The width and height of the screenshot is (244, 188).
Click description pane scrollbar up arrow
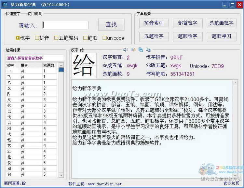(235, 83)
